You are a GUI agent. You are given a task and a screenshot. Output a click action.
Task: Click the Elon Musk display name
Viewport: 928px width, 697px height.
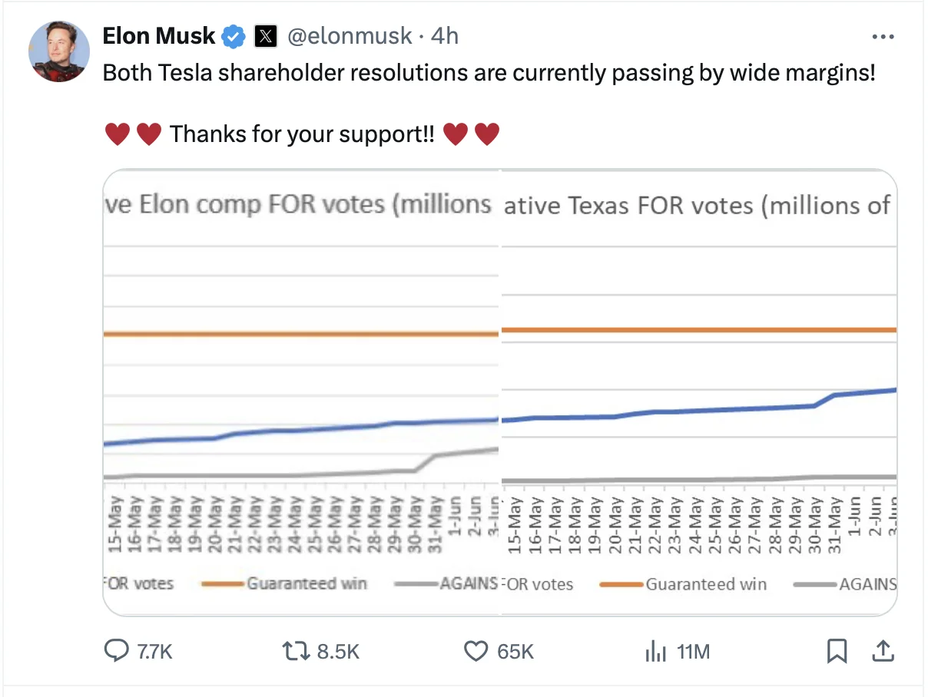159,36
